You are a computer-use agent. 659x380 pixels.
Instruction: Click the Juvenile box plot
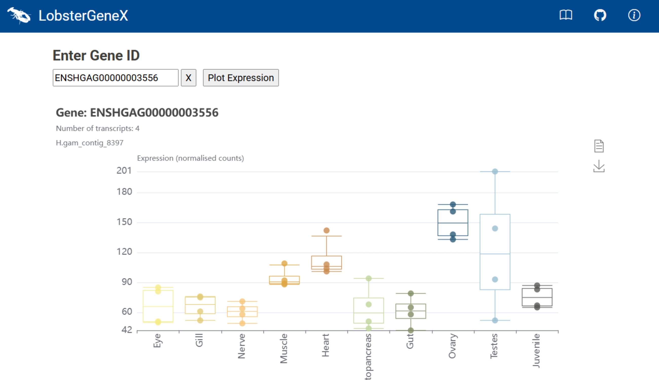pyautogui.click(x=537, y=297)
